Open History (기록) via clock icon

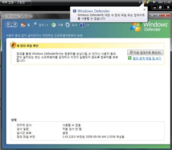pos(54,25)
